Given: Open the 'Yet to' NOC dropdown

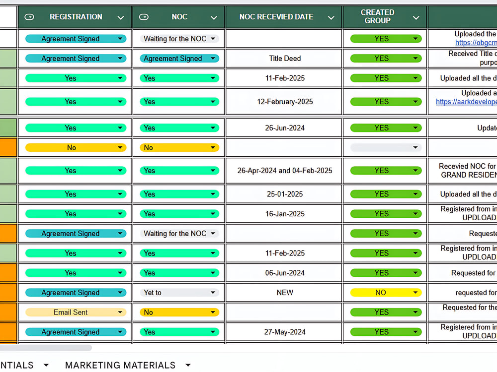Looking at the screenshot, I should point(179,293).
